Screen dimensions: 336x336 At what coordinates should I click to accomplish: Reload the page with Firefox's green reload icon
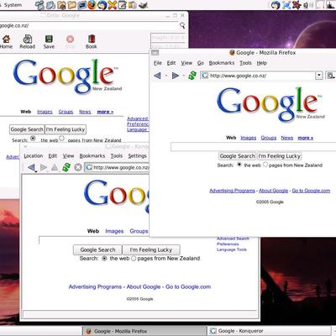point(192,76)
